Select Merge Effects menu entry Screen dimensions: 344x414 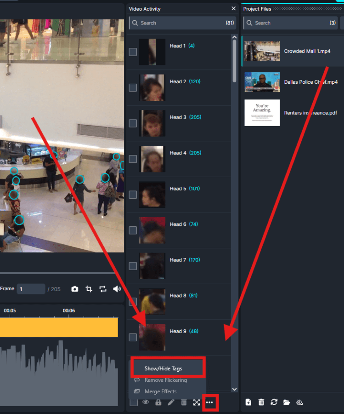click(160, 391)
